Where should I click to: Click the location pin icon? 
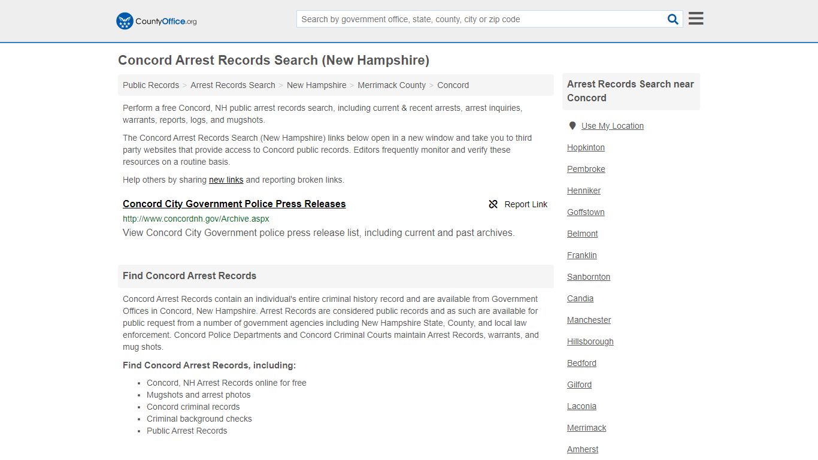[x=572, y=126]
